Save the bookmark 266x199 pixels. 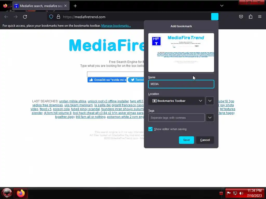coord(187,140)
